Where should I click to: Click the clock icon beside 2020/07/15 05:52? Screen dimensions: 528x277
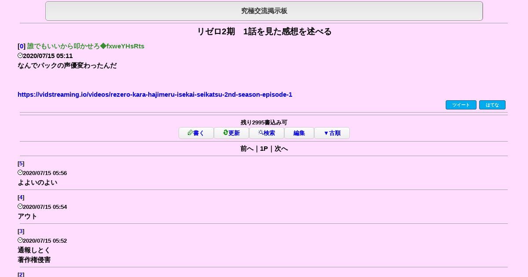point(20,240)
